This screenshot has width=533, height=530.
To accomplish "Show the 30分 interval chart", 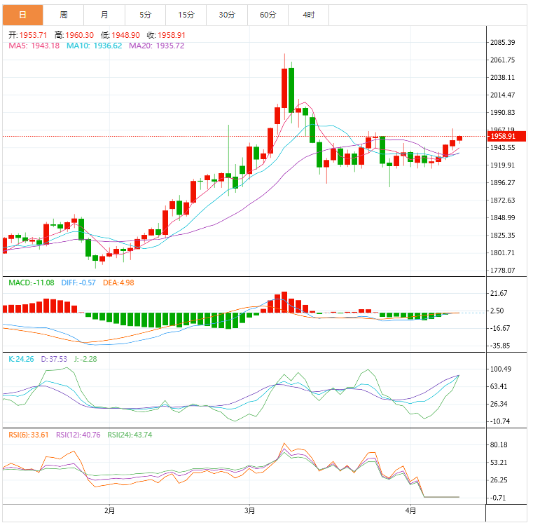I will [x=227, y=15].
